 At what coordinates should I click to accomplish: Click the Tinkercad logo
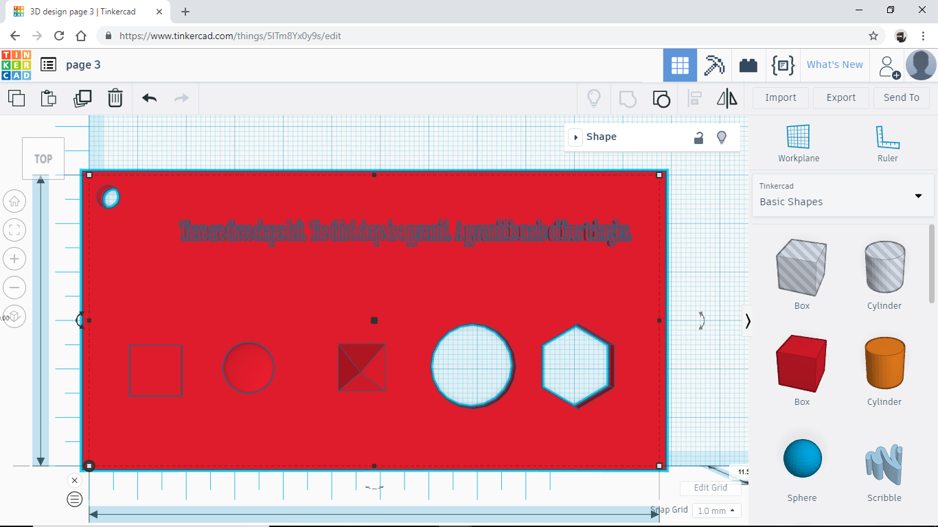tap(16, 65)
